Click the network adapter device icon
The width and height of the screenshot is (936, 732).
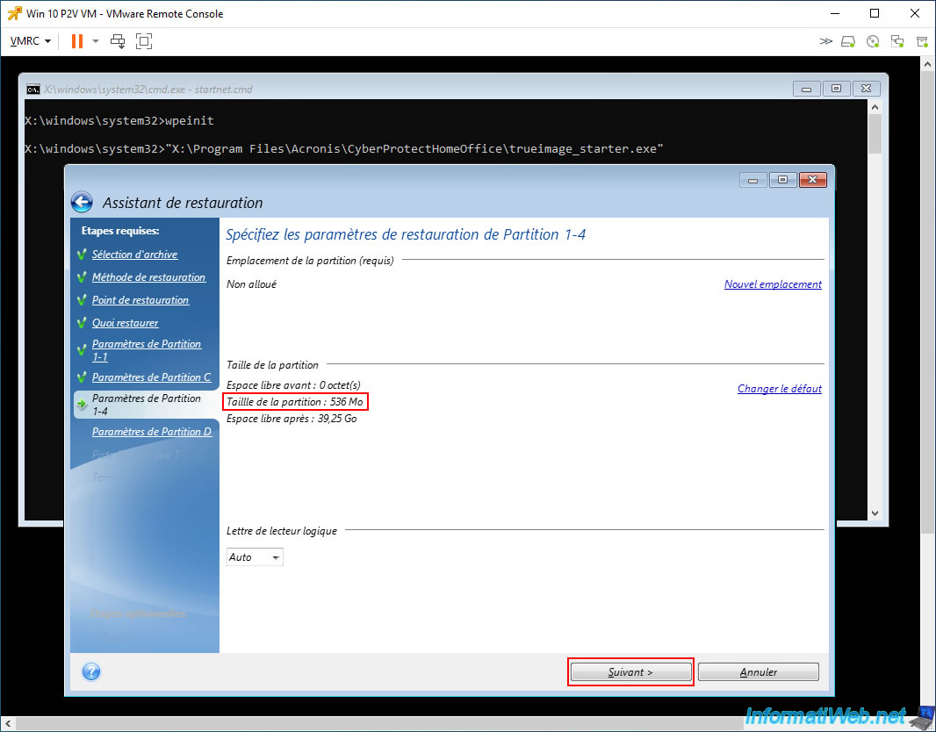click(897, 41)
